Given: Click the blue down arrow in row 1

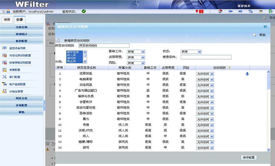Looking at the screenshot, I should point(247,74).
